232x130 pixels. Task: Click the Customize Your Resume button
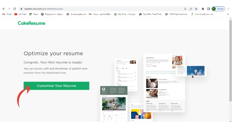click(x=56, y=86)
